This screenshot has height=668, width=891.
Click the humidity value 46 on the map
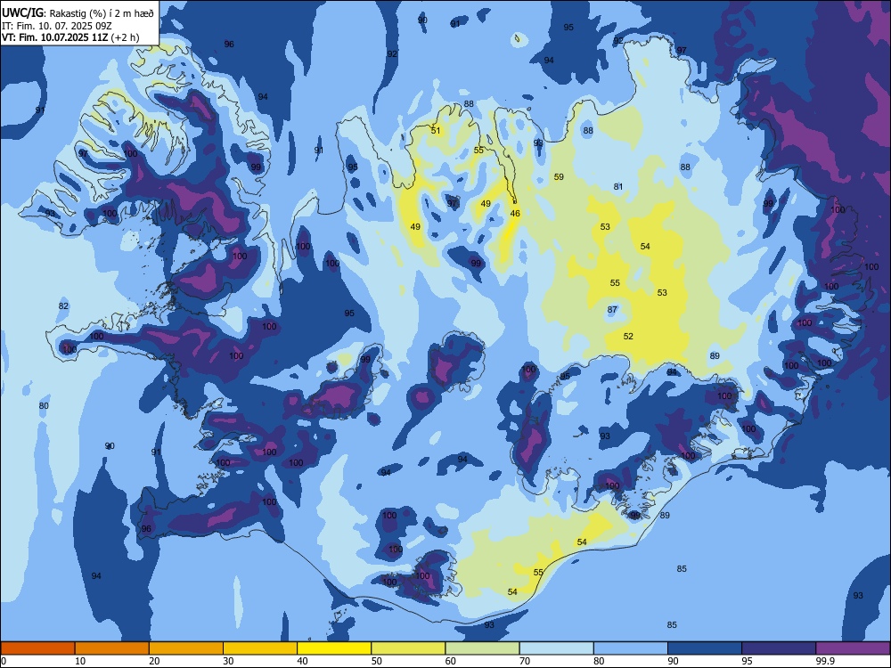click(515, 214)
